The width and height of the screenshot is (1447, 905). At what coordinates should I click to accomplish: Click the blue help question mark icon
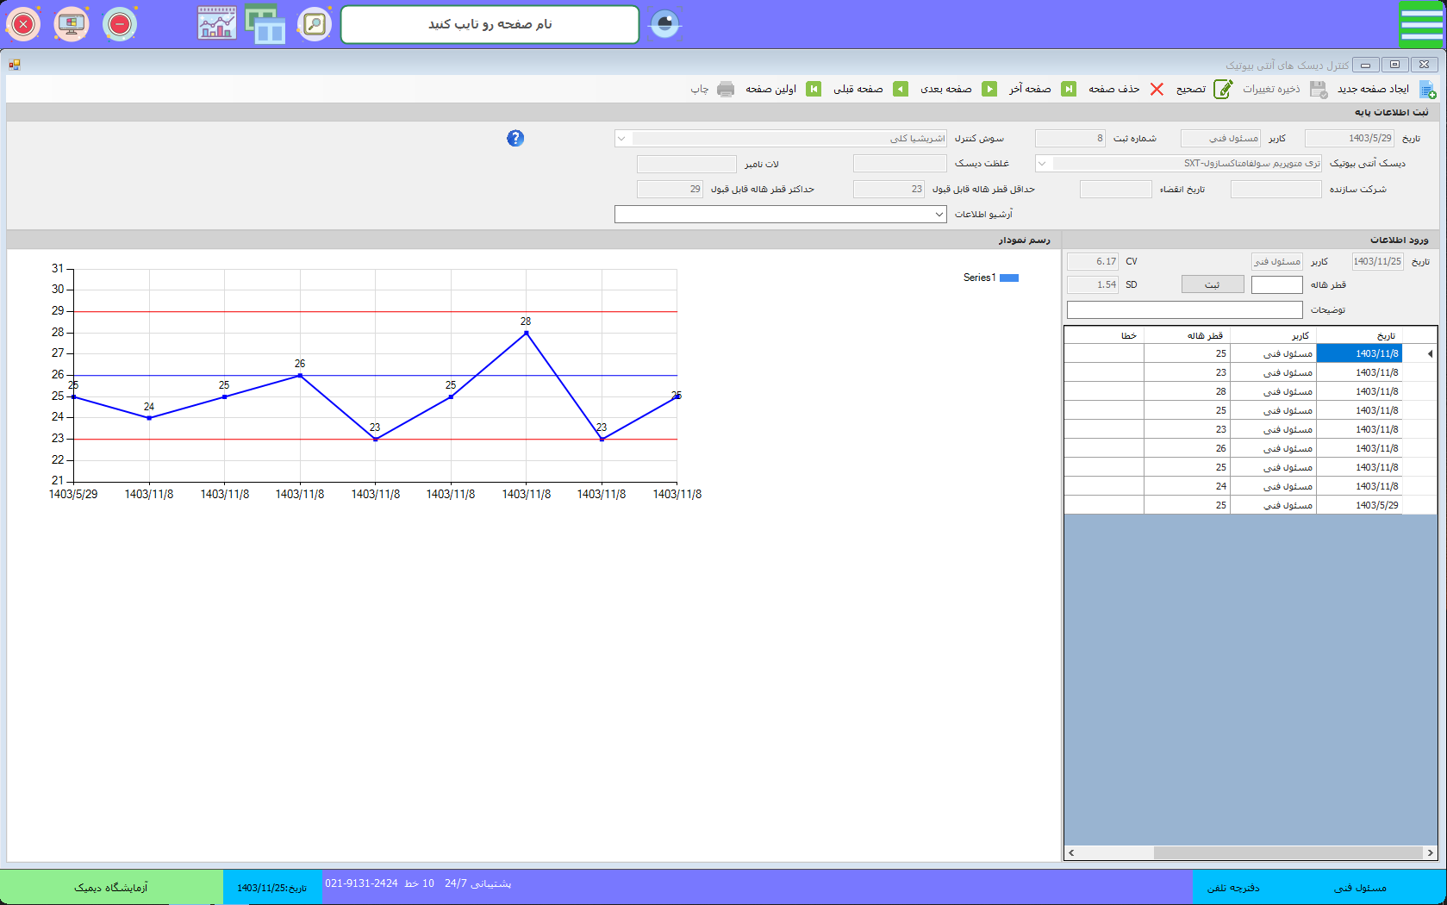[515, 138]
